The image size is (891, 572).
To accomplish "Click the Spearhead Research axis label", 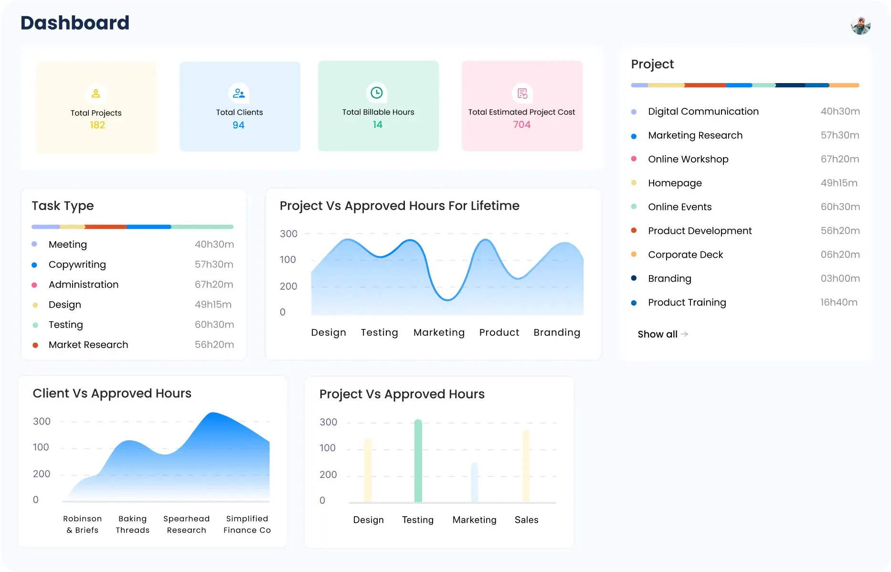I will tap(186, 524).
